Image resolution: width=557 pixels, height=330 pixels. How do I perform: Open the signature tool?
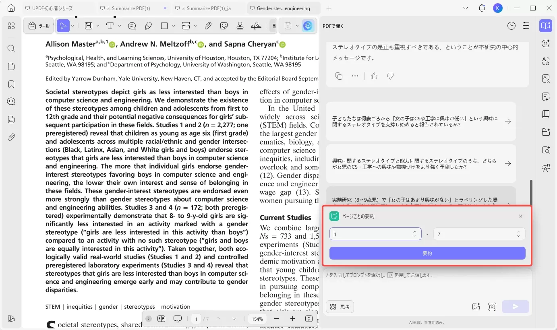pos(256,25)
